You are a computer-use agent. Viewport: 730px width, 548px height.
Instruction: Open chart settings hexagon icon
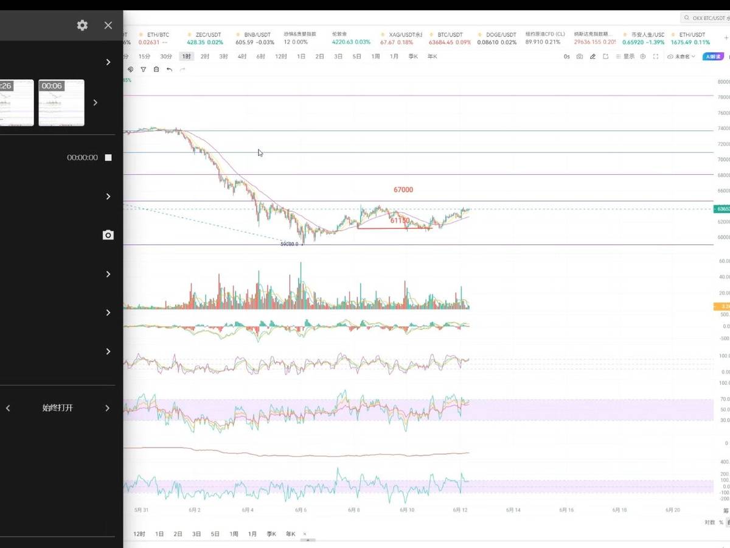(x=642, y=57)
